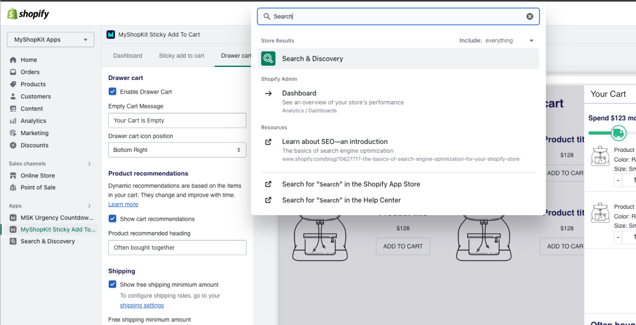Click the Home icon in sidebar
636x325 pixels.
click(13, 60)
